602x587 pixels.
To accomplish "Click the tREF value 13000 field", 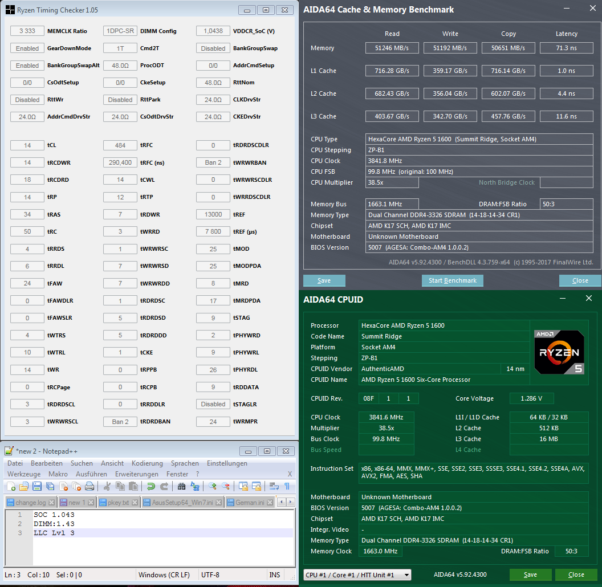I will click(x=213, y=214).
